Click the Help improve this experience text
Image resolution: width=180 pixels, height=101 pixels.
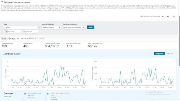coord(150,16)
